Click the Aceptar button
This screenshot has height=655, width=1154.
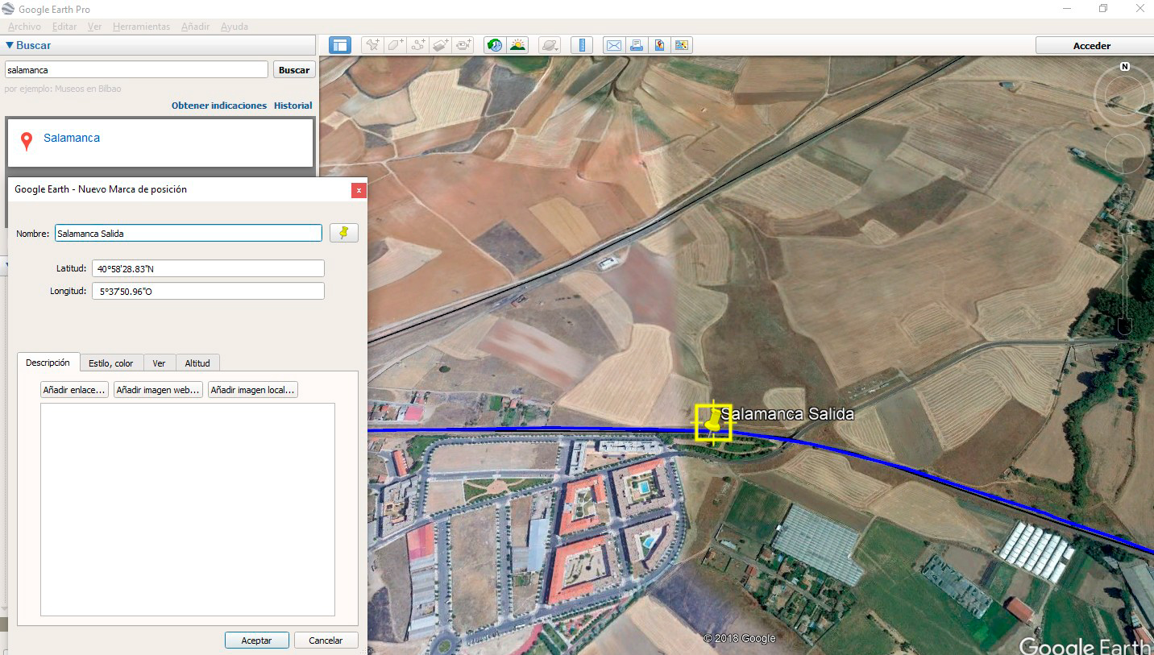[x=256, y=640]
